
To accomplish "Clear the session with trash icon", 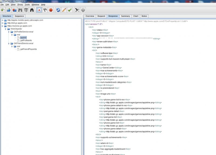I will point(26,10).
